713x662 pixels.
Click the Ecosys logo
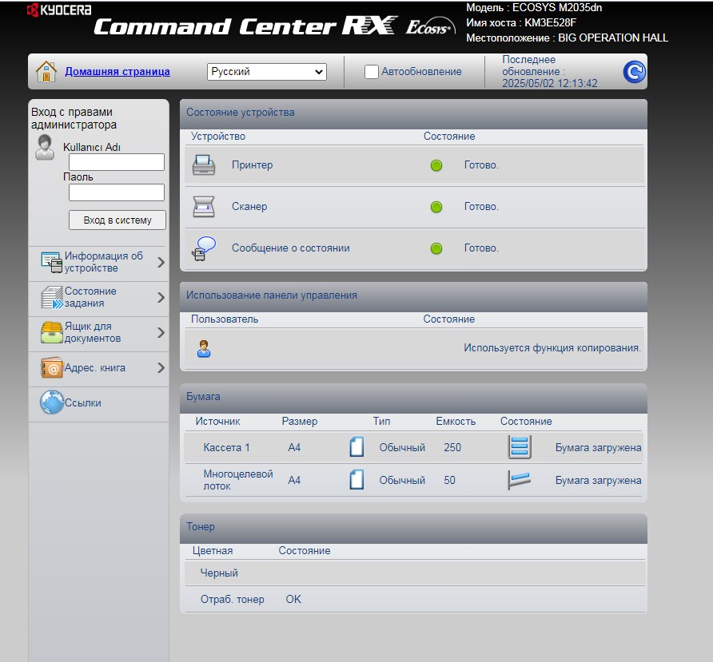pos(430,27)
